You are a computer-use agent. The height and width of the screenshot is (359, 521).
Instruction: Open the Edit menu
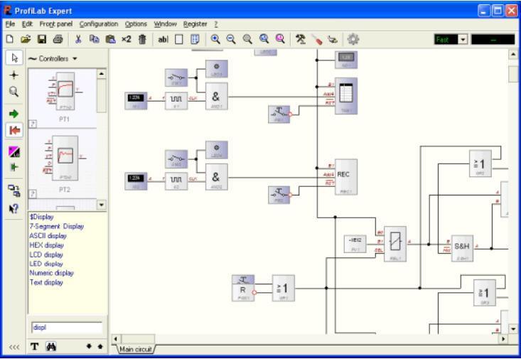(27, 24)
